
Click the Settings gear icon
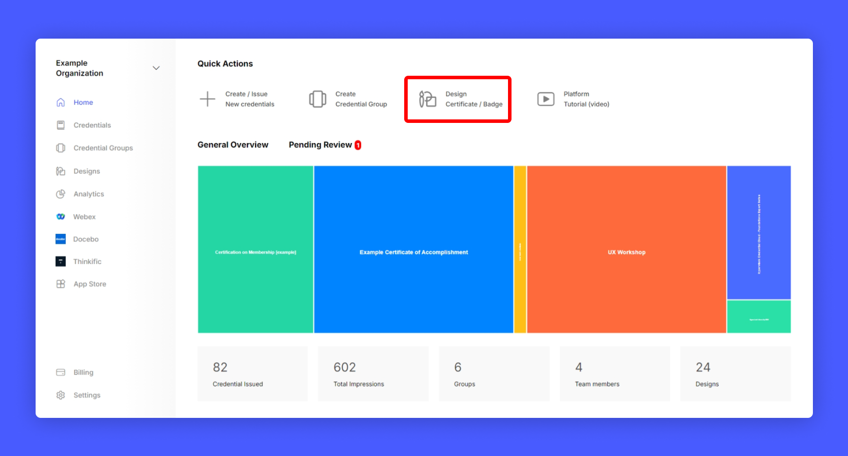[x=61, y=395]
